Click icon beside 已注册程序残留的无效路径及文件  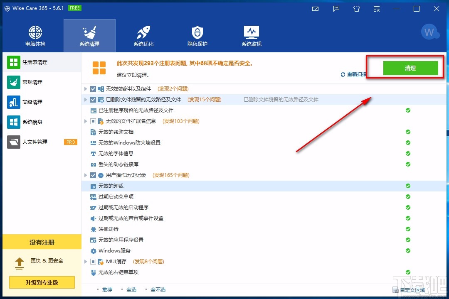94,110
